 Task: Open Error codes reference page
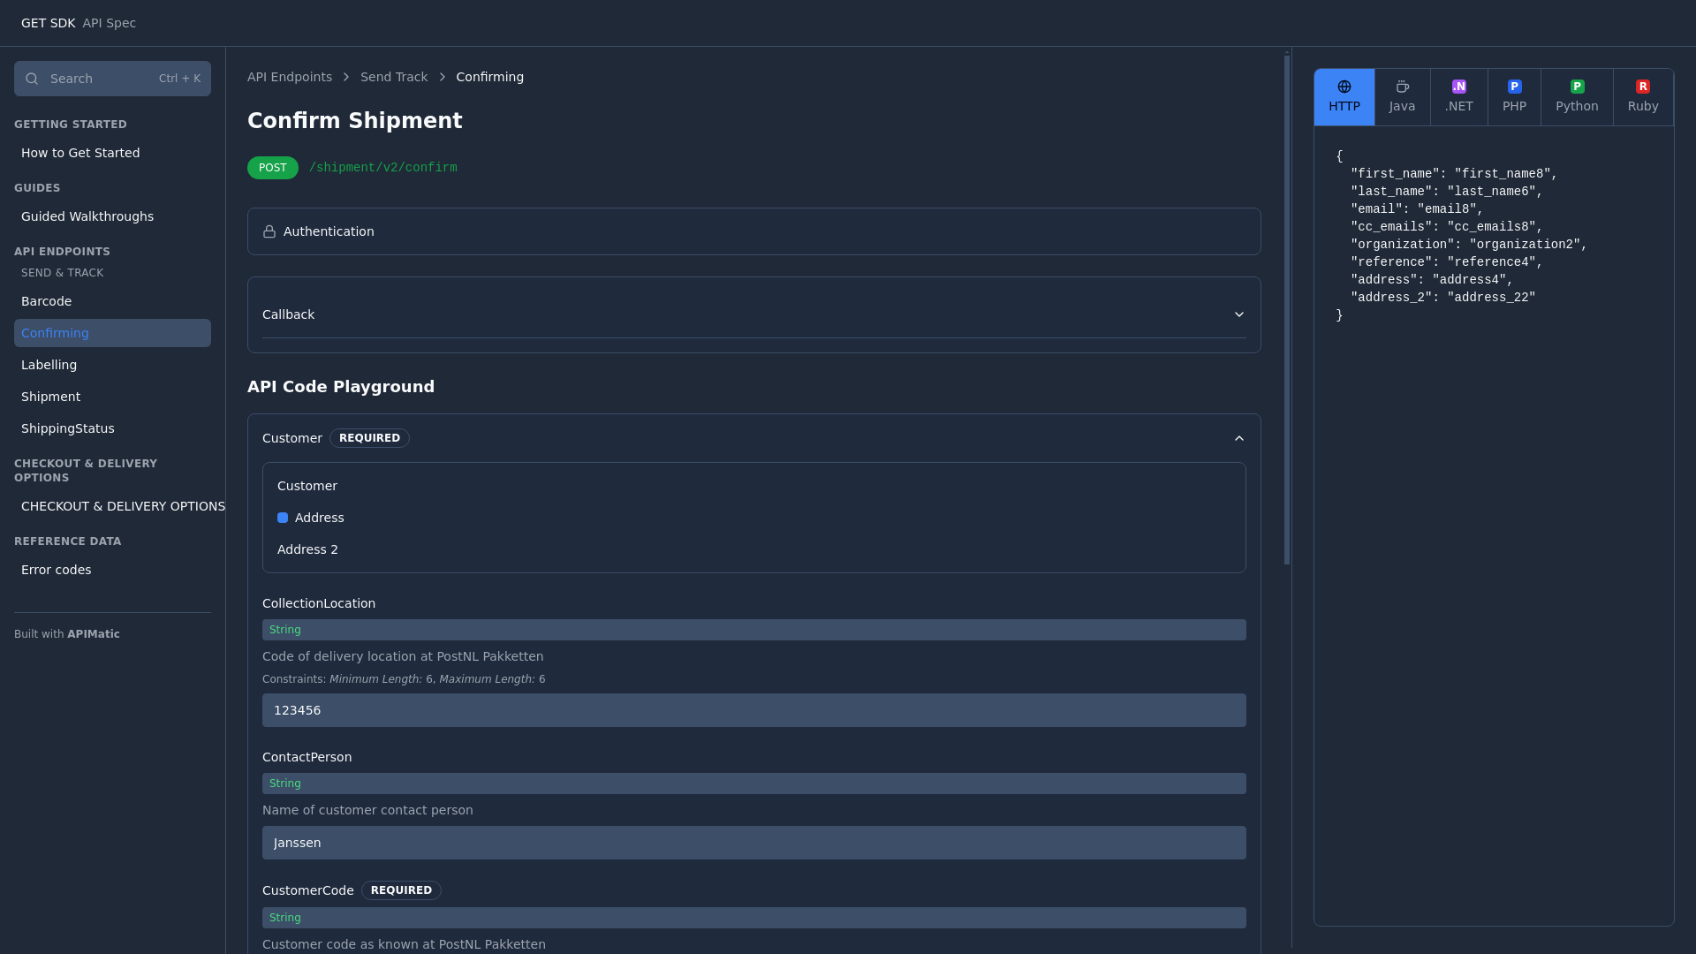[x=112, y=570]
